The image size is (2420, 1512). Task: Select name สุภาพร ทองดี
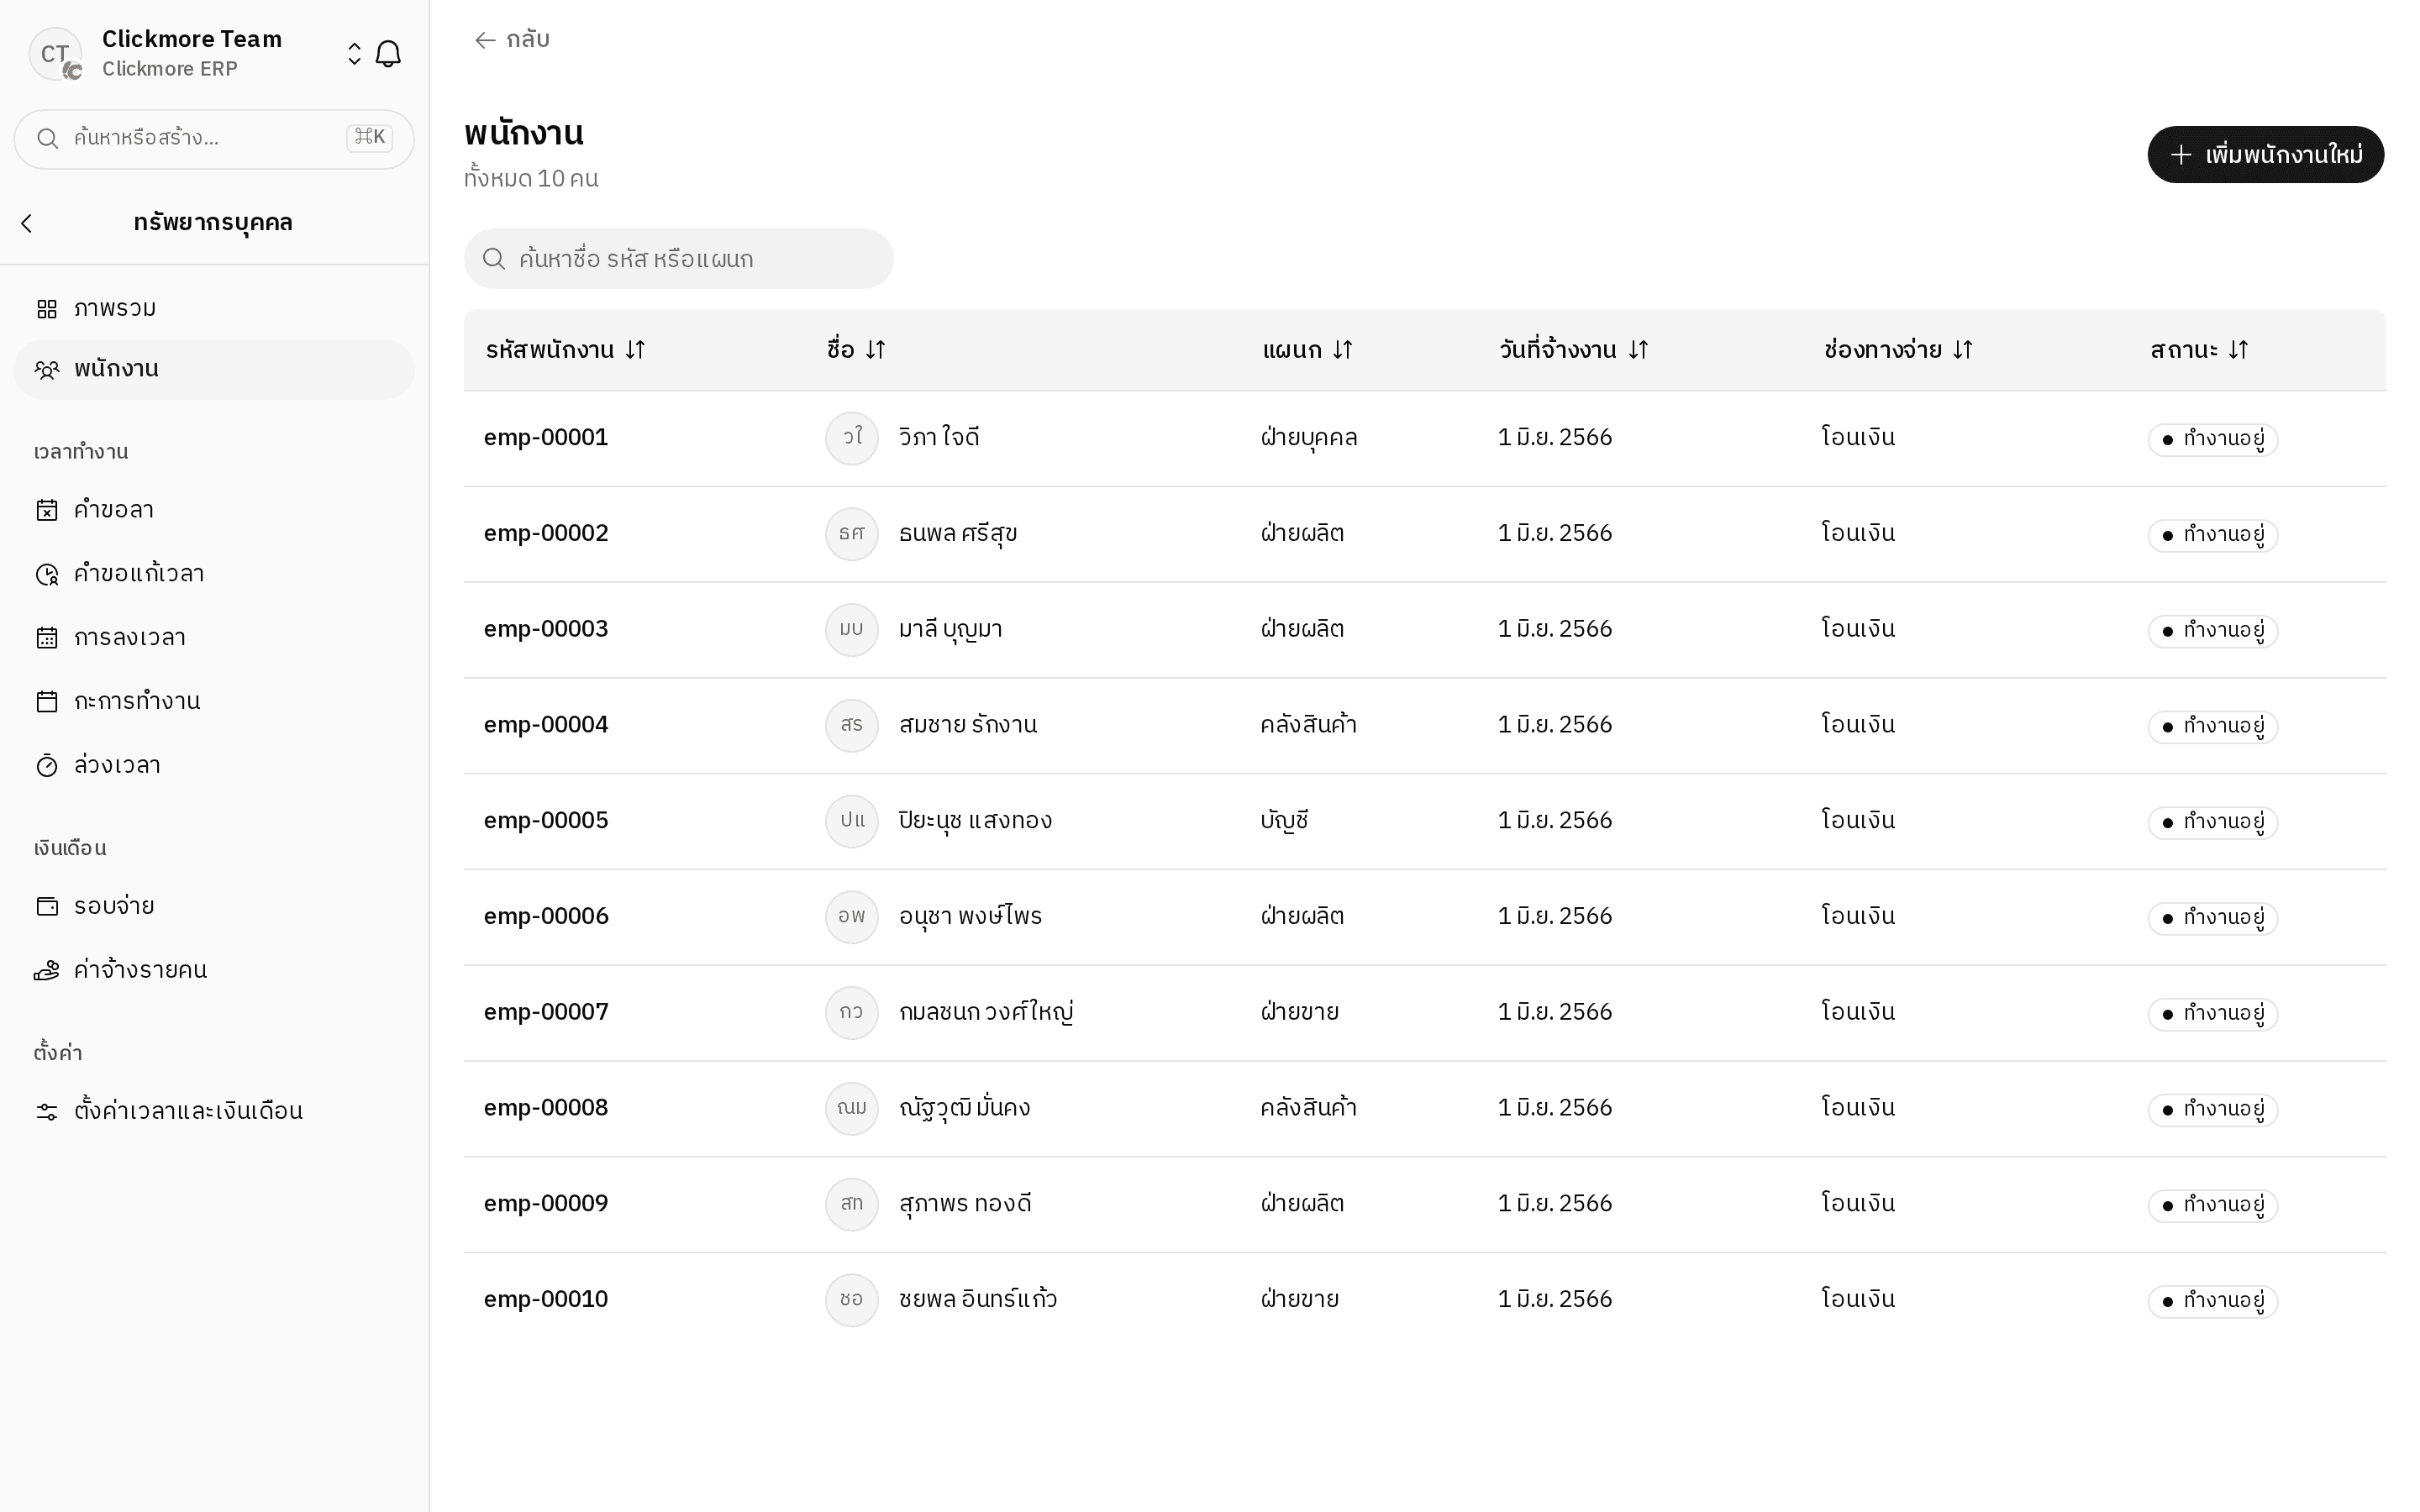965,1204
